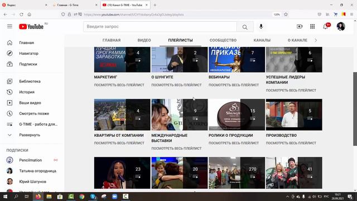Image resolution: width=357 pixels, height=201 pixels.
Task: View full playlist under ВЕБИНАРЫ
Action: click(x=234, y=85)
